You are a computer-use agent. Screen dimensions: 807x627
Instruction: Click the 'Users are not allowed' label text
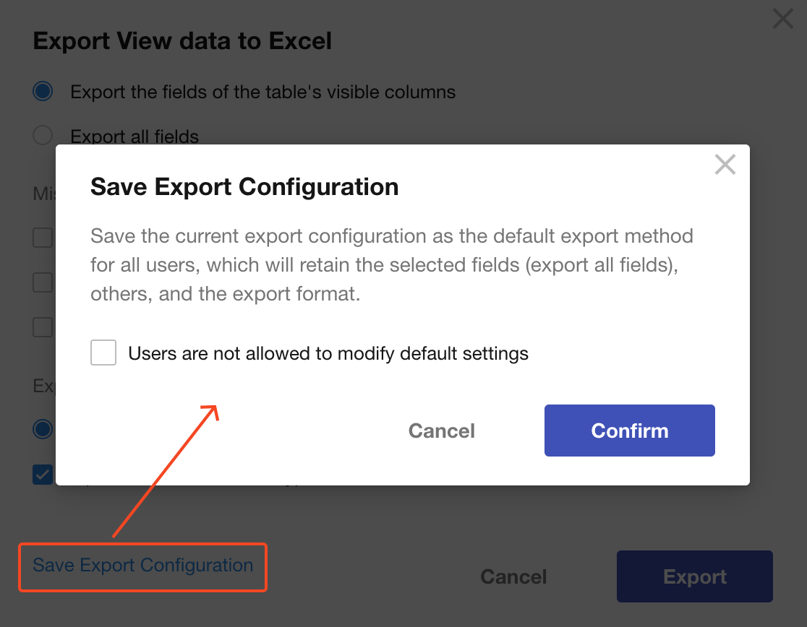pyautogui.click(x=328, y=354)
